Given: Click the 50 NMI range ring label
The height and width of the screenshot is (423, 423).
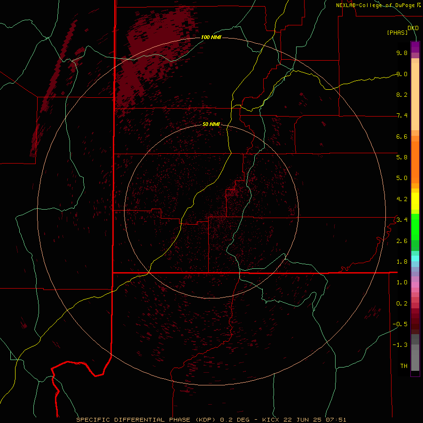Looking at the screenshot, I should tap(211, 125).
